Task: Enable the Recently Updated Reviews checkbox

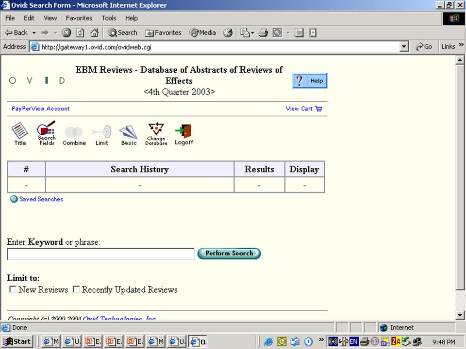Action: tap(76, 289)
